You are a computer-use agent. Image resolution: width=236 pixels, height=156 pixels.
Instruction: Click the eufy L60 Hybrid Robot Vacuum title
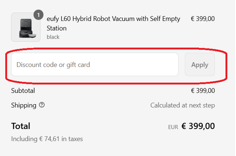click(x=113, y=19)
